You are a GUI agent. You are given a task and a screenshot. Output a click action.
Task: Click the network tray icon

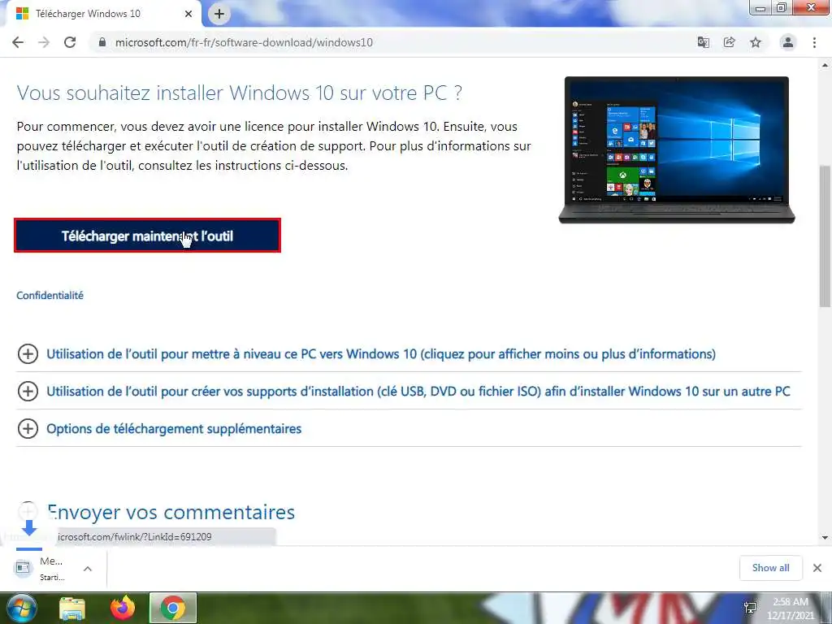(750, 608)
